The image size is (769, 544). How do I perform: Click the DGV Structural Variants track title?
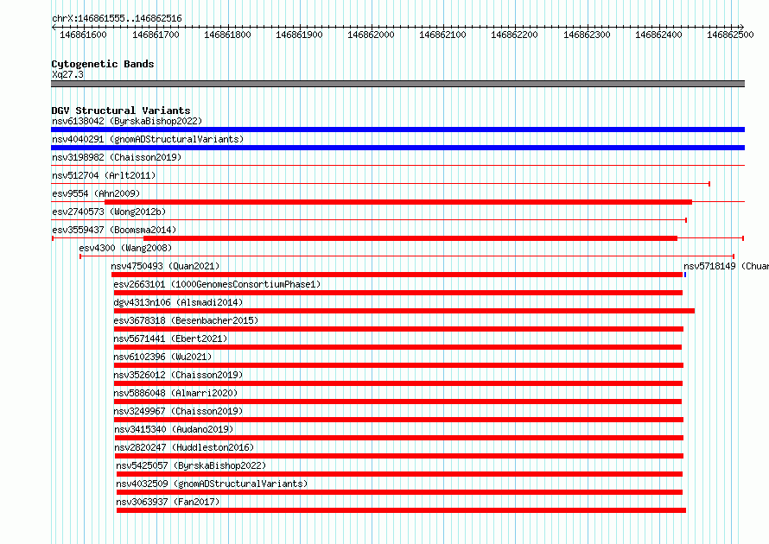click(121, 111)
